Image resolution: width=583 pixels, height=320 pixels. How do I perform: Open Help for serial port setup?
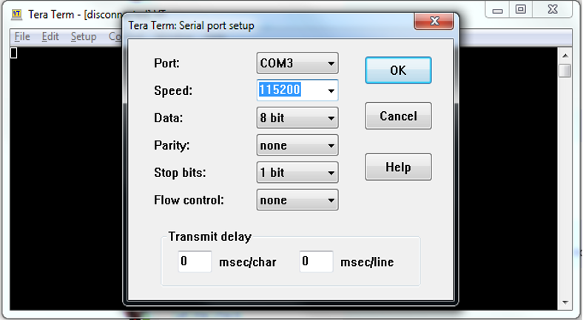[x=398, y=167]
